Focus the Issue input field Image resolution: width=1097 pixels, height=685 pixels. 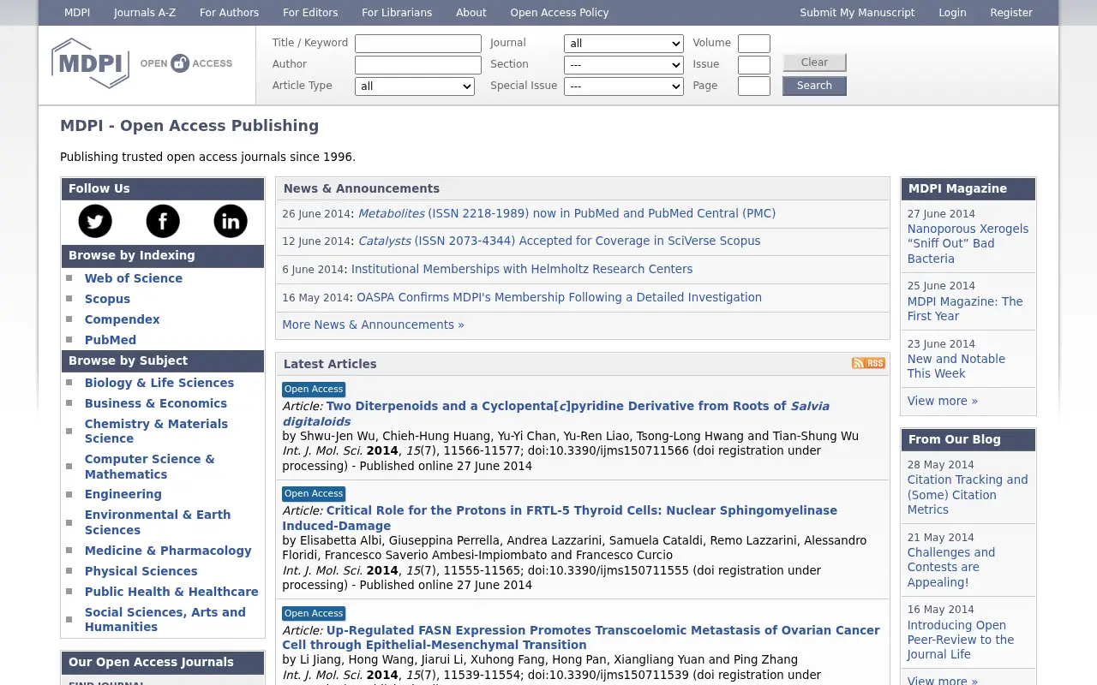pyautogui.click(x=754, y=65)
